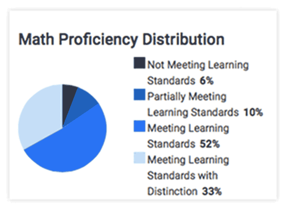The width and height of the screenshot is (292, 210).
Task: Click the Standards with legend text line
Action: (x=182, y=175)
